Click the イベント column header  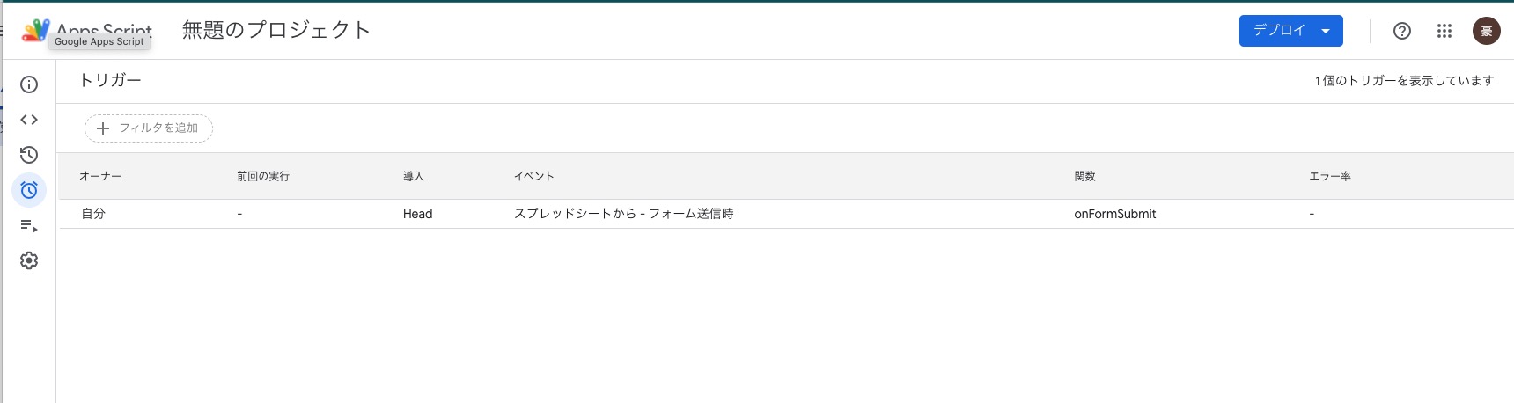(x=534, y=176)
